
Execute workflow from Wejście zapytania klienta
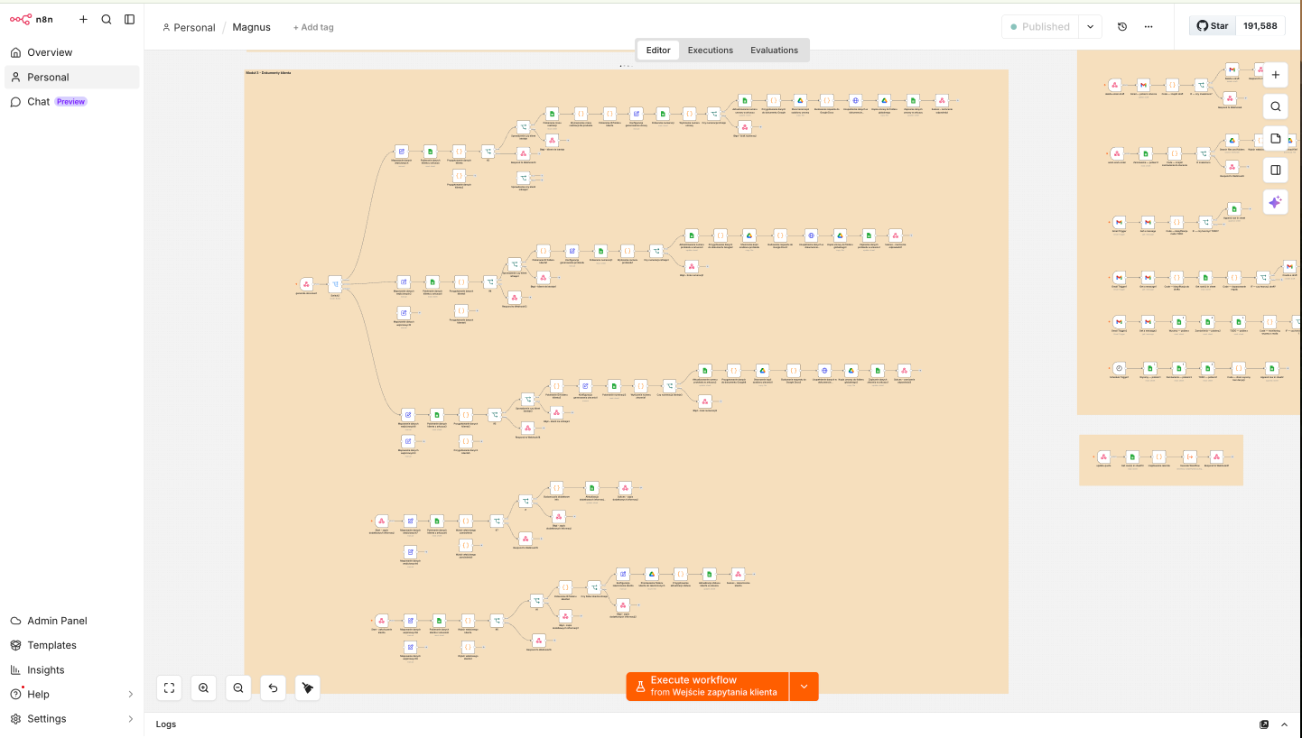[707, 687]
